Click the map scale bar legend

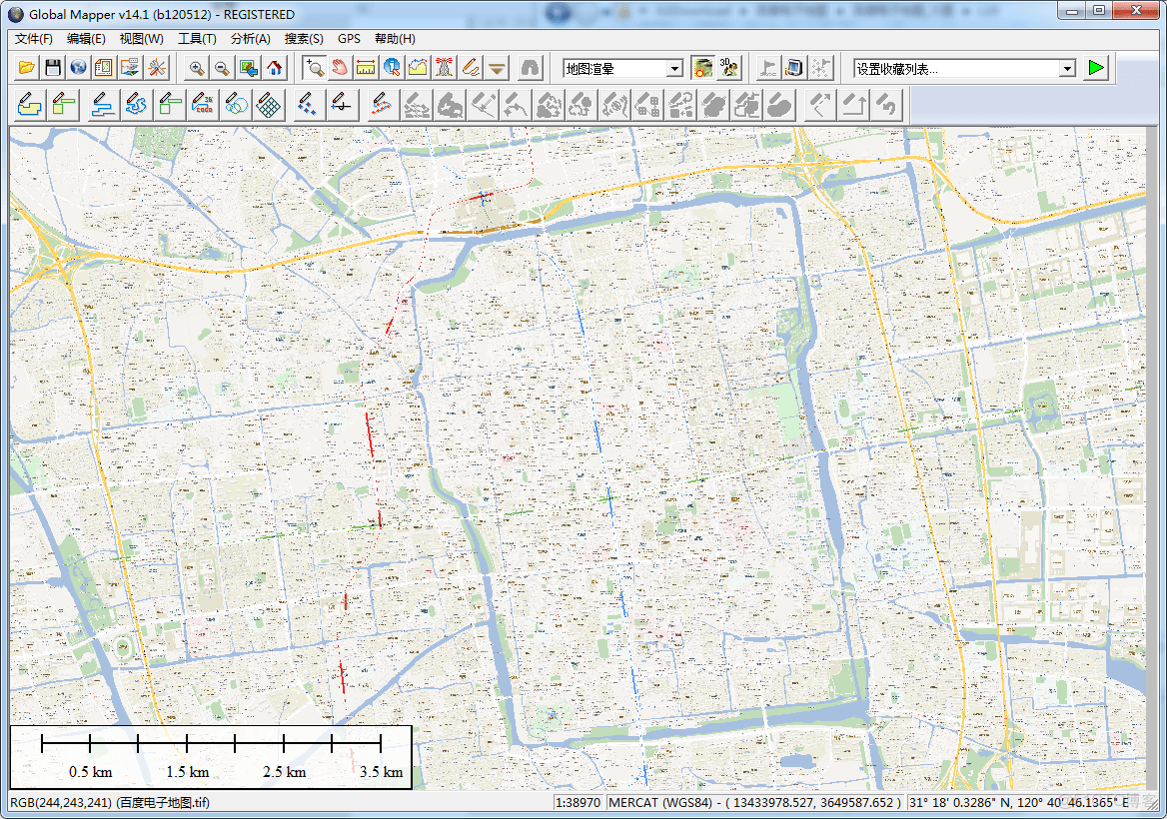point(211,756)
